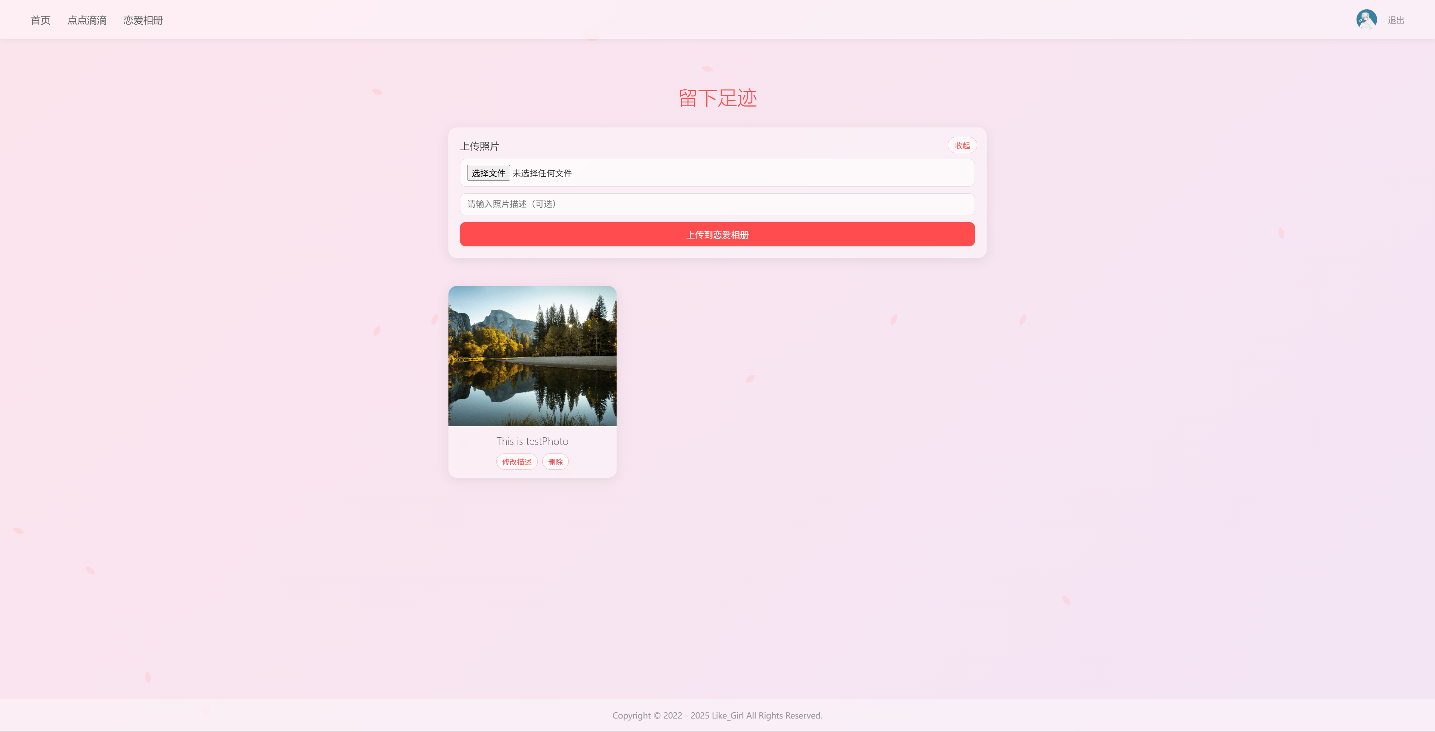Open the user avatar icon
Screen dimensions: 1435x732
(1366, 19)
